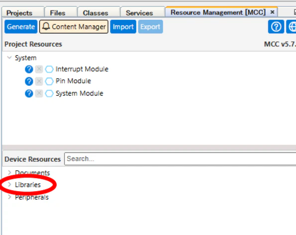Expand the Libraries node
Image resolution: width=296 pixels, height=235 pixels.
[9, 185]
